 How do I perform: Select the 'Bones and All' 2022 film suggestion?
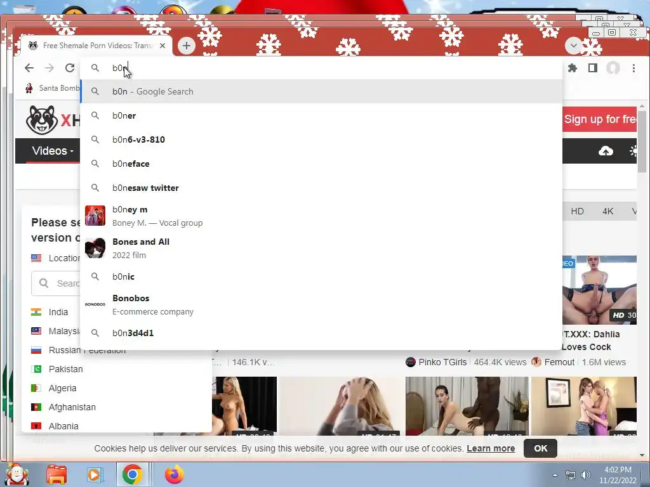point(321,248)
